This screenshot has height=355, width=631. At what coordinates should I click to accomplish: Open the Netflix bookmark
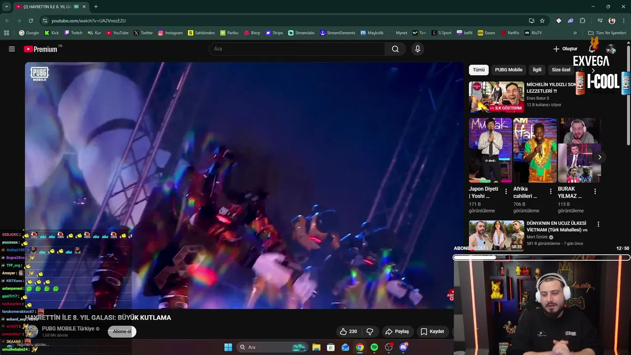point(510,33)
